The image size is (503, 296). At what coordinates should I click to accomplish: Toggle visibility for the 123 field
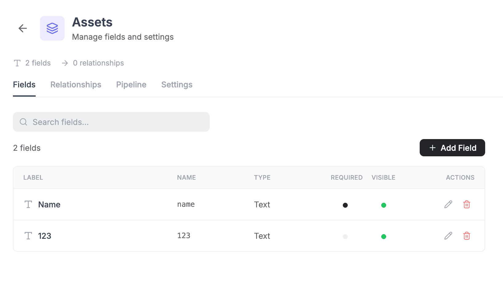tap(383, 237)
